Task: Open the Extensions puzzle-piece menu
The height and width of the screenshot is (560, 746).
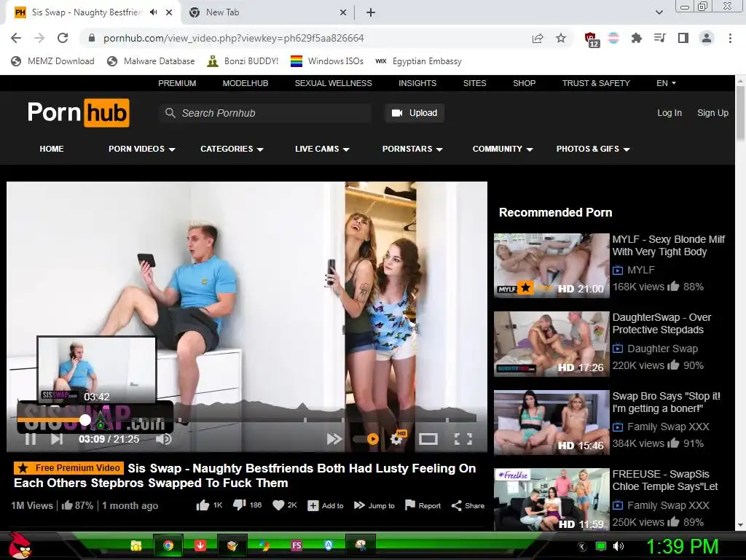Action: click(636, 38)
